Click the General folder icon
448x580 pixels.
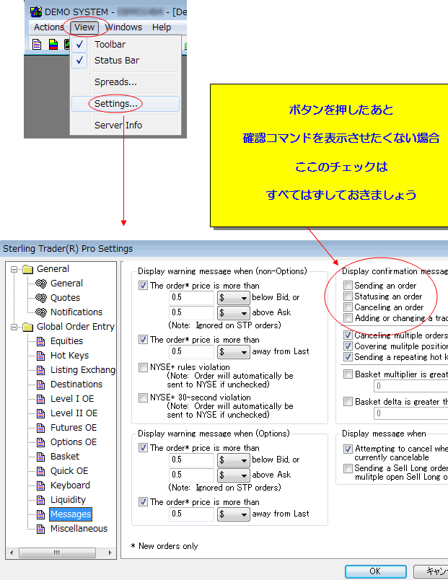click(x=27, y=269)
